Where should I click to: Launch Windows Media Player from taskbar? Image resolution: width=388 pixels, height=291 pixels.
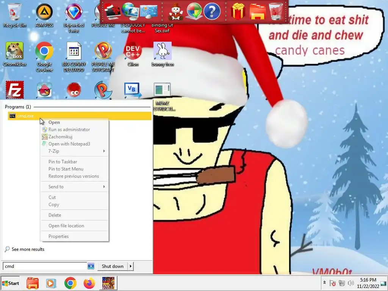(x=51, y=283)
